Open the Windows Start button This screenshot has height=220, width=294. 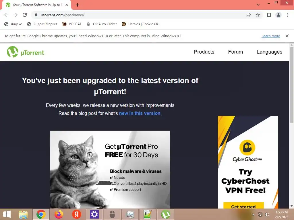pyautogui.click(x=7, y=214)
